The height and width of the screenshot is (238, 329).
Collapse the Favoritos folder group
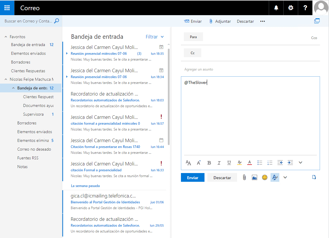[x=6, y=37]
